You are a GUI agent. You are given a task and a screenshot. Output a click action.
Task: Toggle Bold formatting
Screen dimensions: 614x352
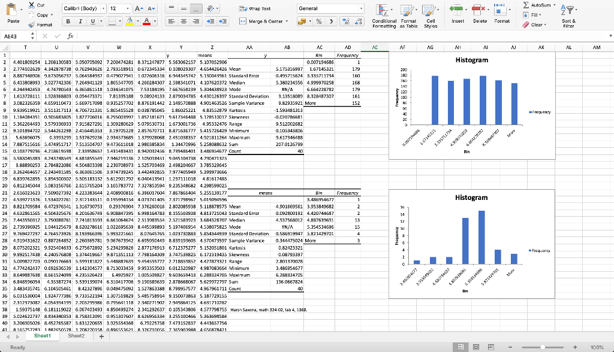68,22
